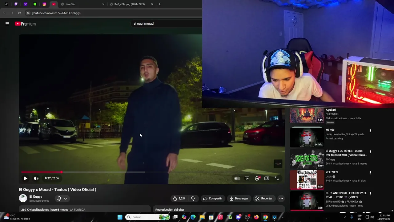Open options menu for Mi mix
Screen dimensions: 394x222
371,130
